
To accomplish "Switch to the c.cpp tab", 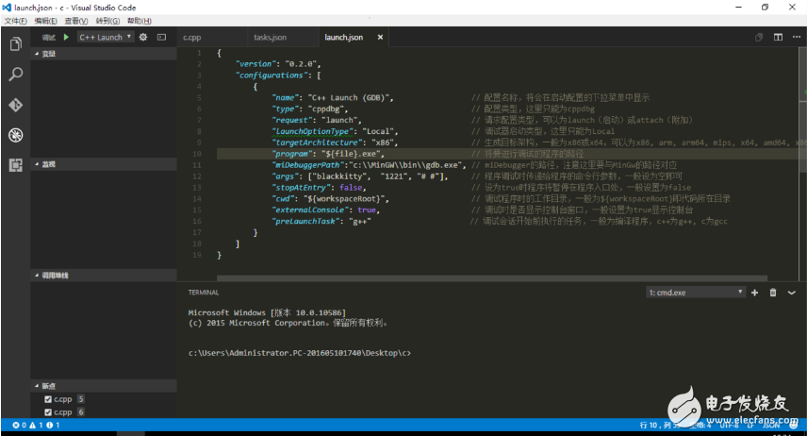I will pyautogui.click(x=212, y=37).
